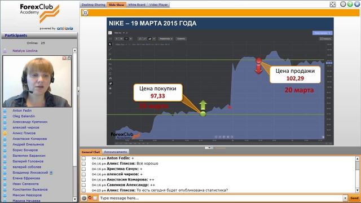
Task: Click chat scroll-up arrow
Action: pos(357,158)
